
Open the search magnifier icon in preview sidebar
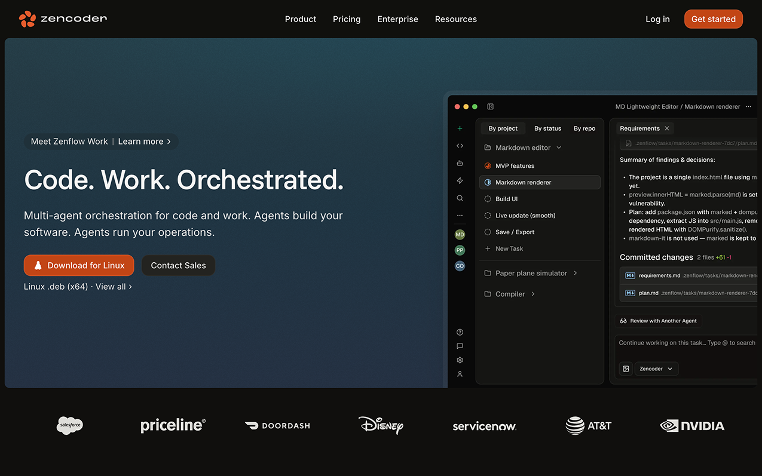(x=460, y=198)
